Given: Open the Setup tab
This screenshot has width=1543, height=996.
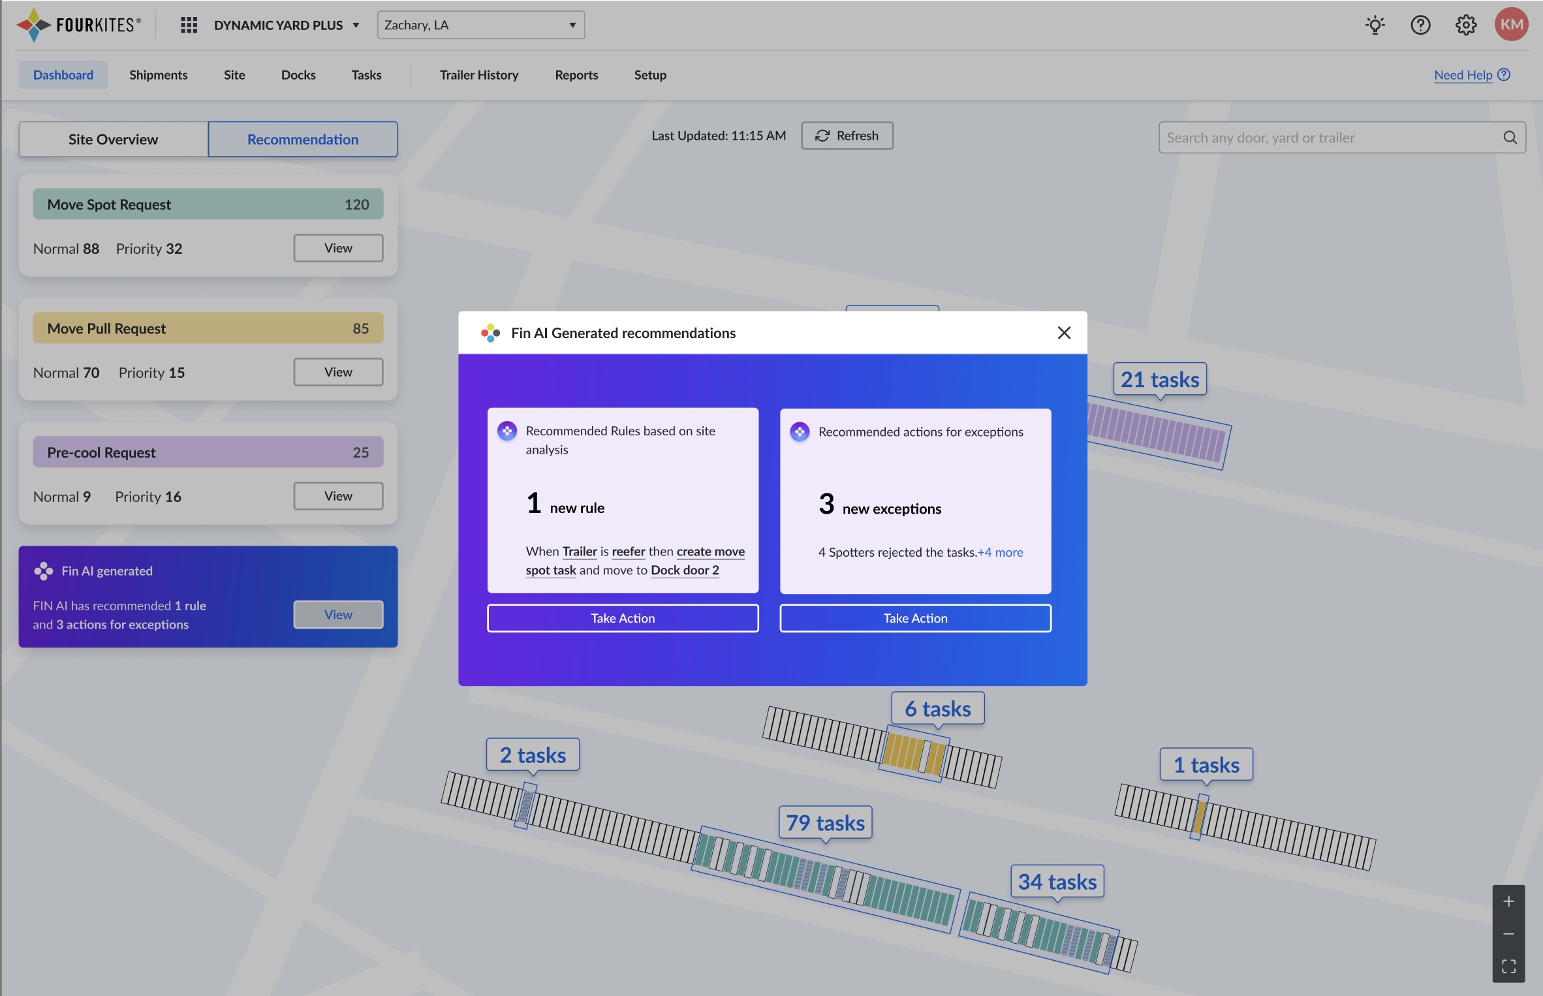Looking at the screenshot, I should (x=650, y=74).
